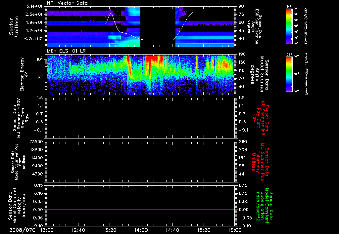Click the '2008/070' date label
The width and height of the screenshot is (339, 234).
[x=22, y=230]
